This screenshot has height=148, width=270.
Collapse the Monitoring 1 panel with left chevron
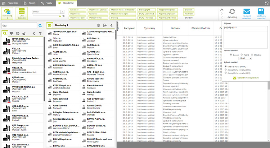click(111, 25)
